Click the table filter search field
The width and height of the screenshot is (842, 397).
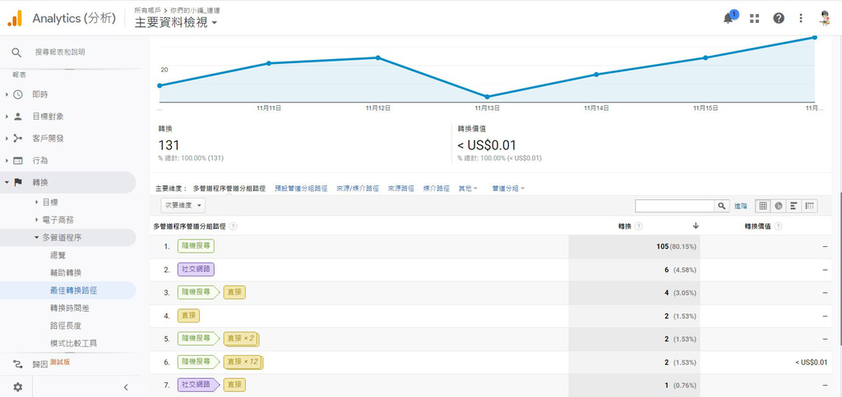674,206
